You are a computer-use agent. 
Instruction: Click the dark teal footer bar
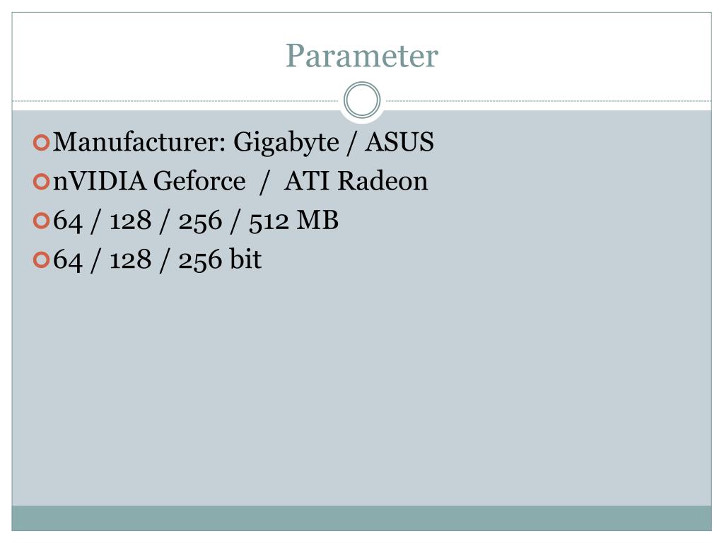pos(361,518)
